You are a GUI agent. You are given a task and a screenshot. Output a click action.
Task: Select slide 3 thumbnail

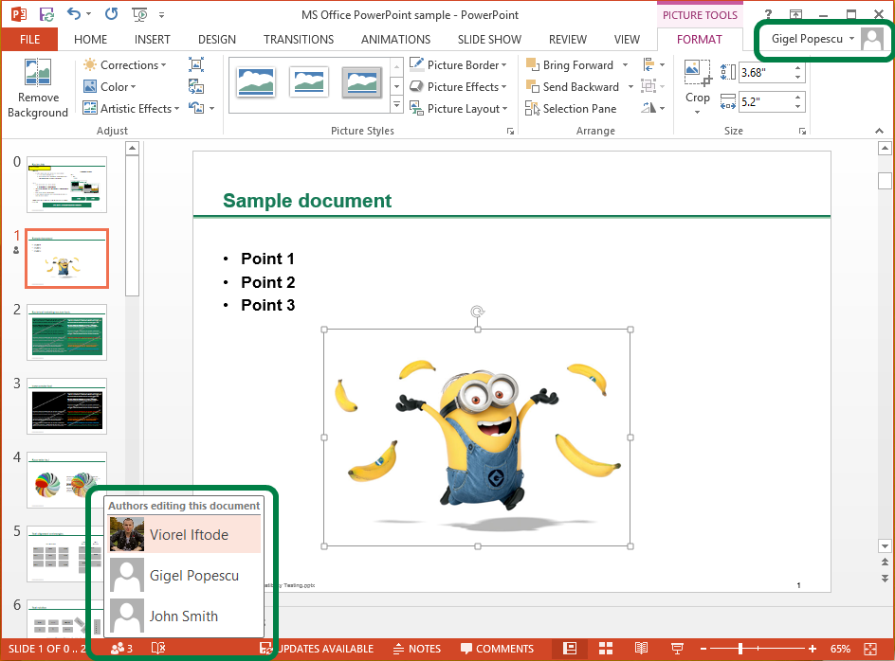pyautogui.click(x=66, y=406)
